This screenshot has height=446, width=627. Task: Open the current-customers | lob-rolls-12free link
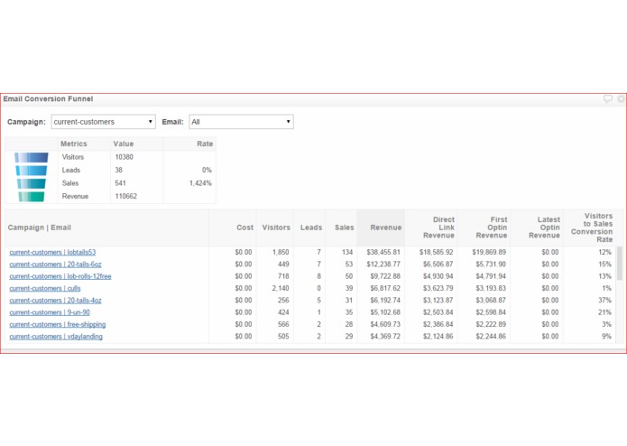coord(60,276)
